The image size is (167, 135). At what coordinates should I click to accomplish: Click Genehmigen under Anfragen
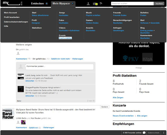coord(118,31)
